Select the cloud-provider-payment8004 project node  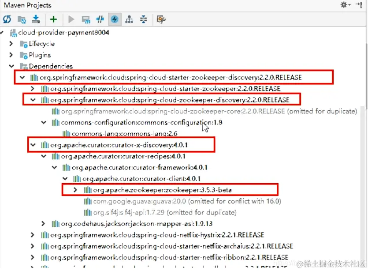point(63,32)
